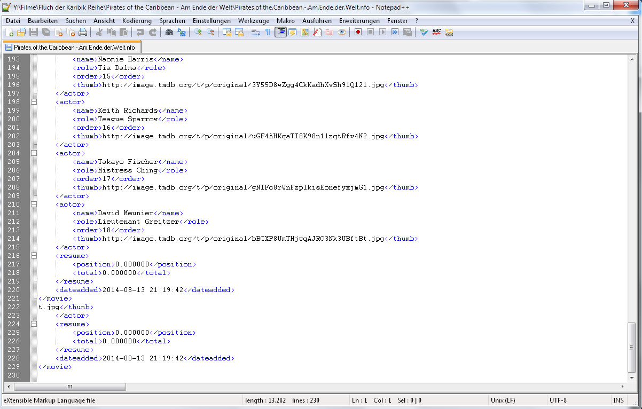Toggle synchronized horizontal scrolling
Image resolution: width=642 pixels, height=409 pixels.
coord(239,33)
